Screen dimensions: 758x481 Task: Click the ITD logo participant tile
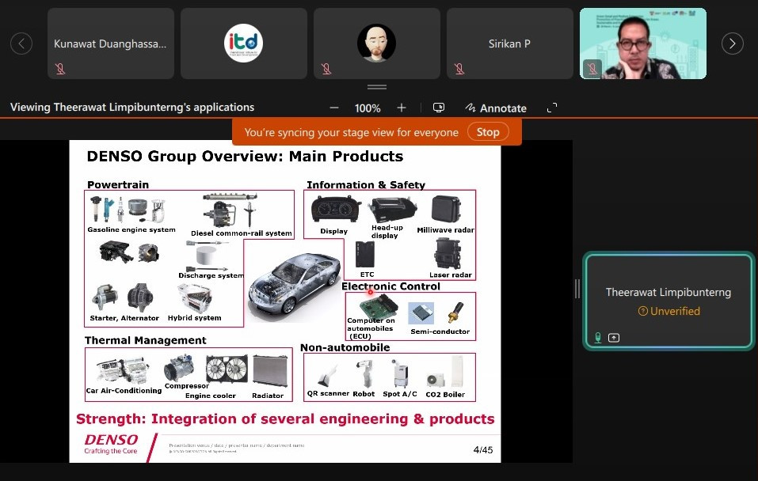pyautogui.click(x=244, y=44)
